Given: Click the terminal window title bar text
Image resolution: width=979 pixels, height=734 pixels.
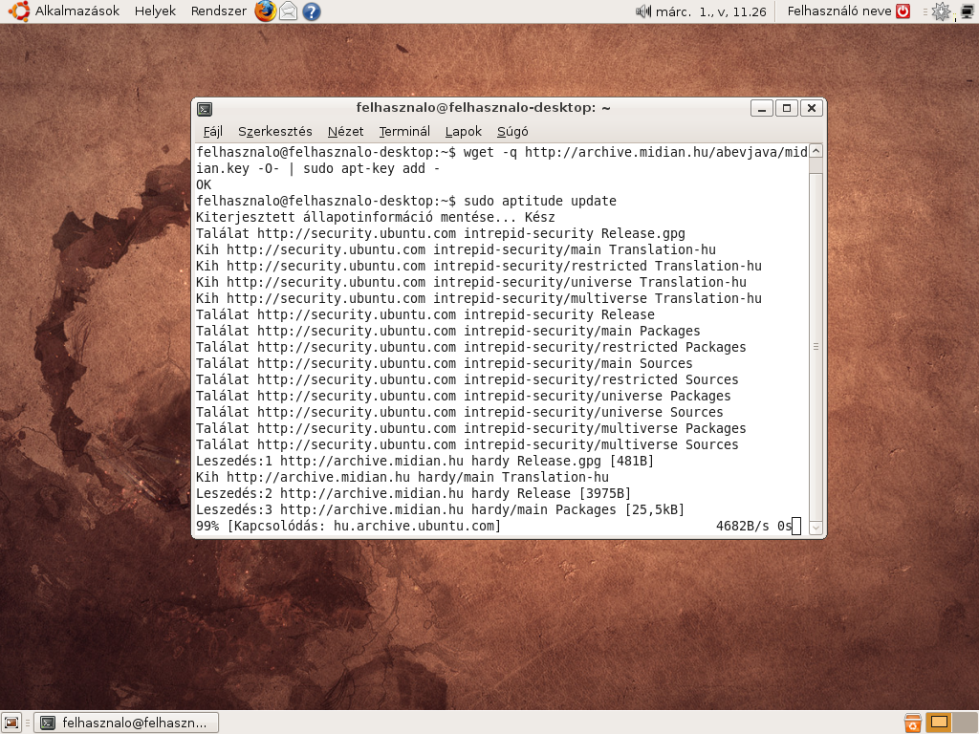Looking at the screenshot, I should tap(483, 107).
